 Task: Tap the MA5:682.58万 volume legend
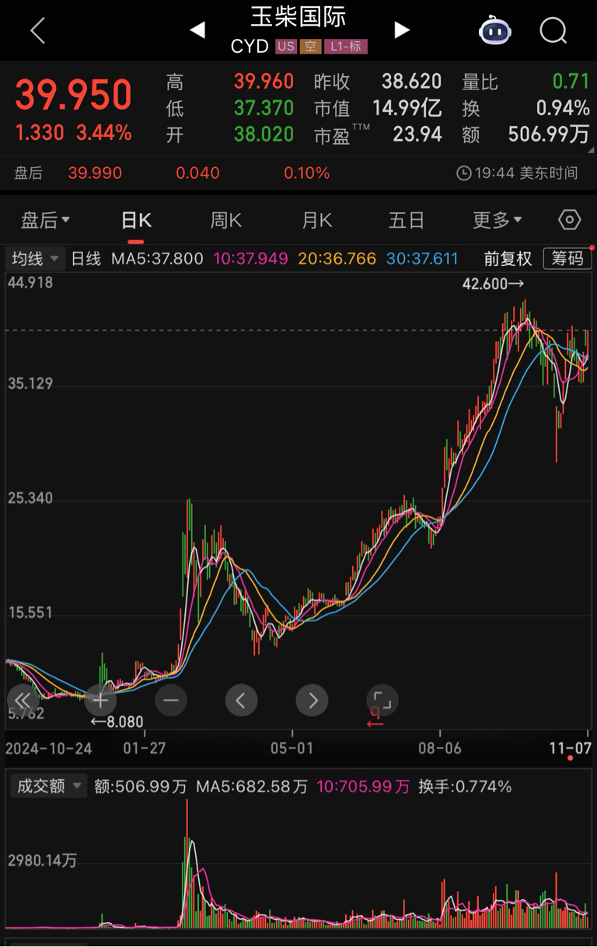(x=252, y=786)
